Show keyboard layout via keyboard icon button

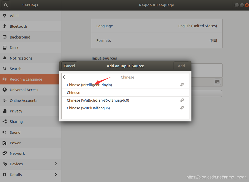(x=217, y=82)
